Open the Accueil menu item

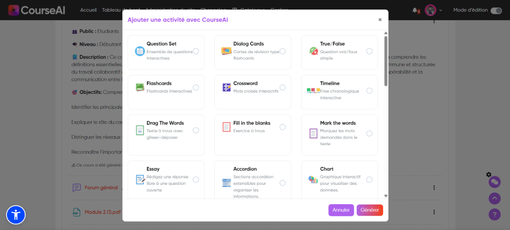click(89, 10)
